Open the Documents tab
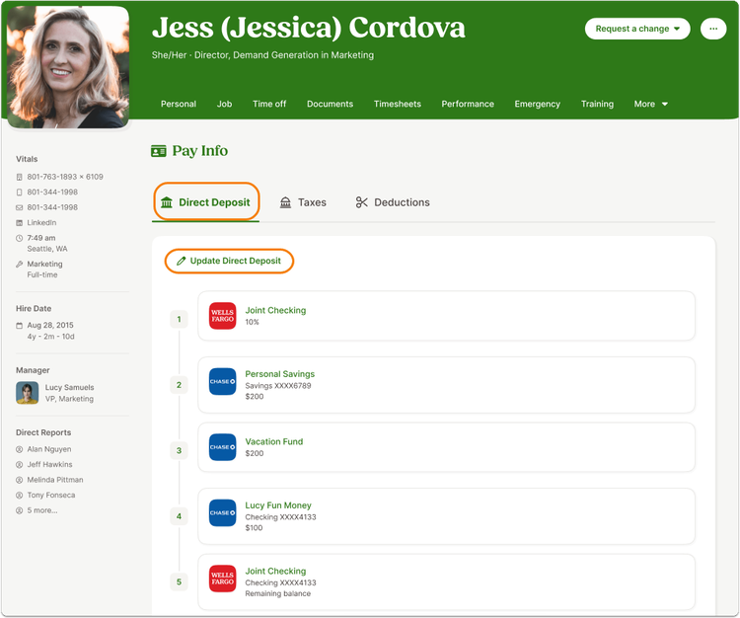Viewport: 740px width, 618px height. pyautogui.click(x=330, y=104)
